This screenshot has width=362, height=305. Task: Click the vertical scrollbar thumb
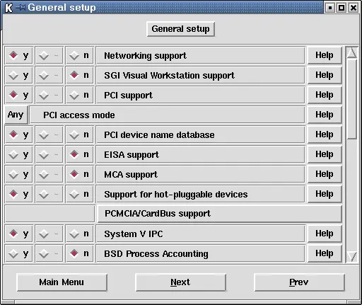[352, 99]
